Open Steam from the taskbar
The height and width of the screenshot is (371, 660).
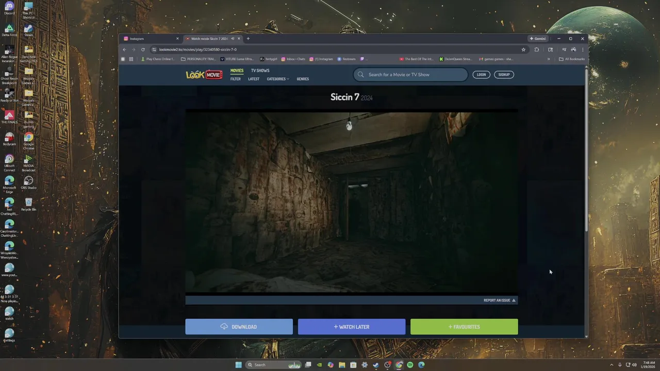point(376,365)
